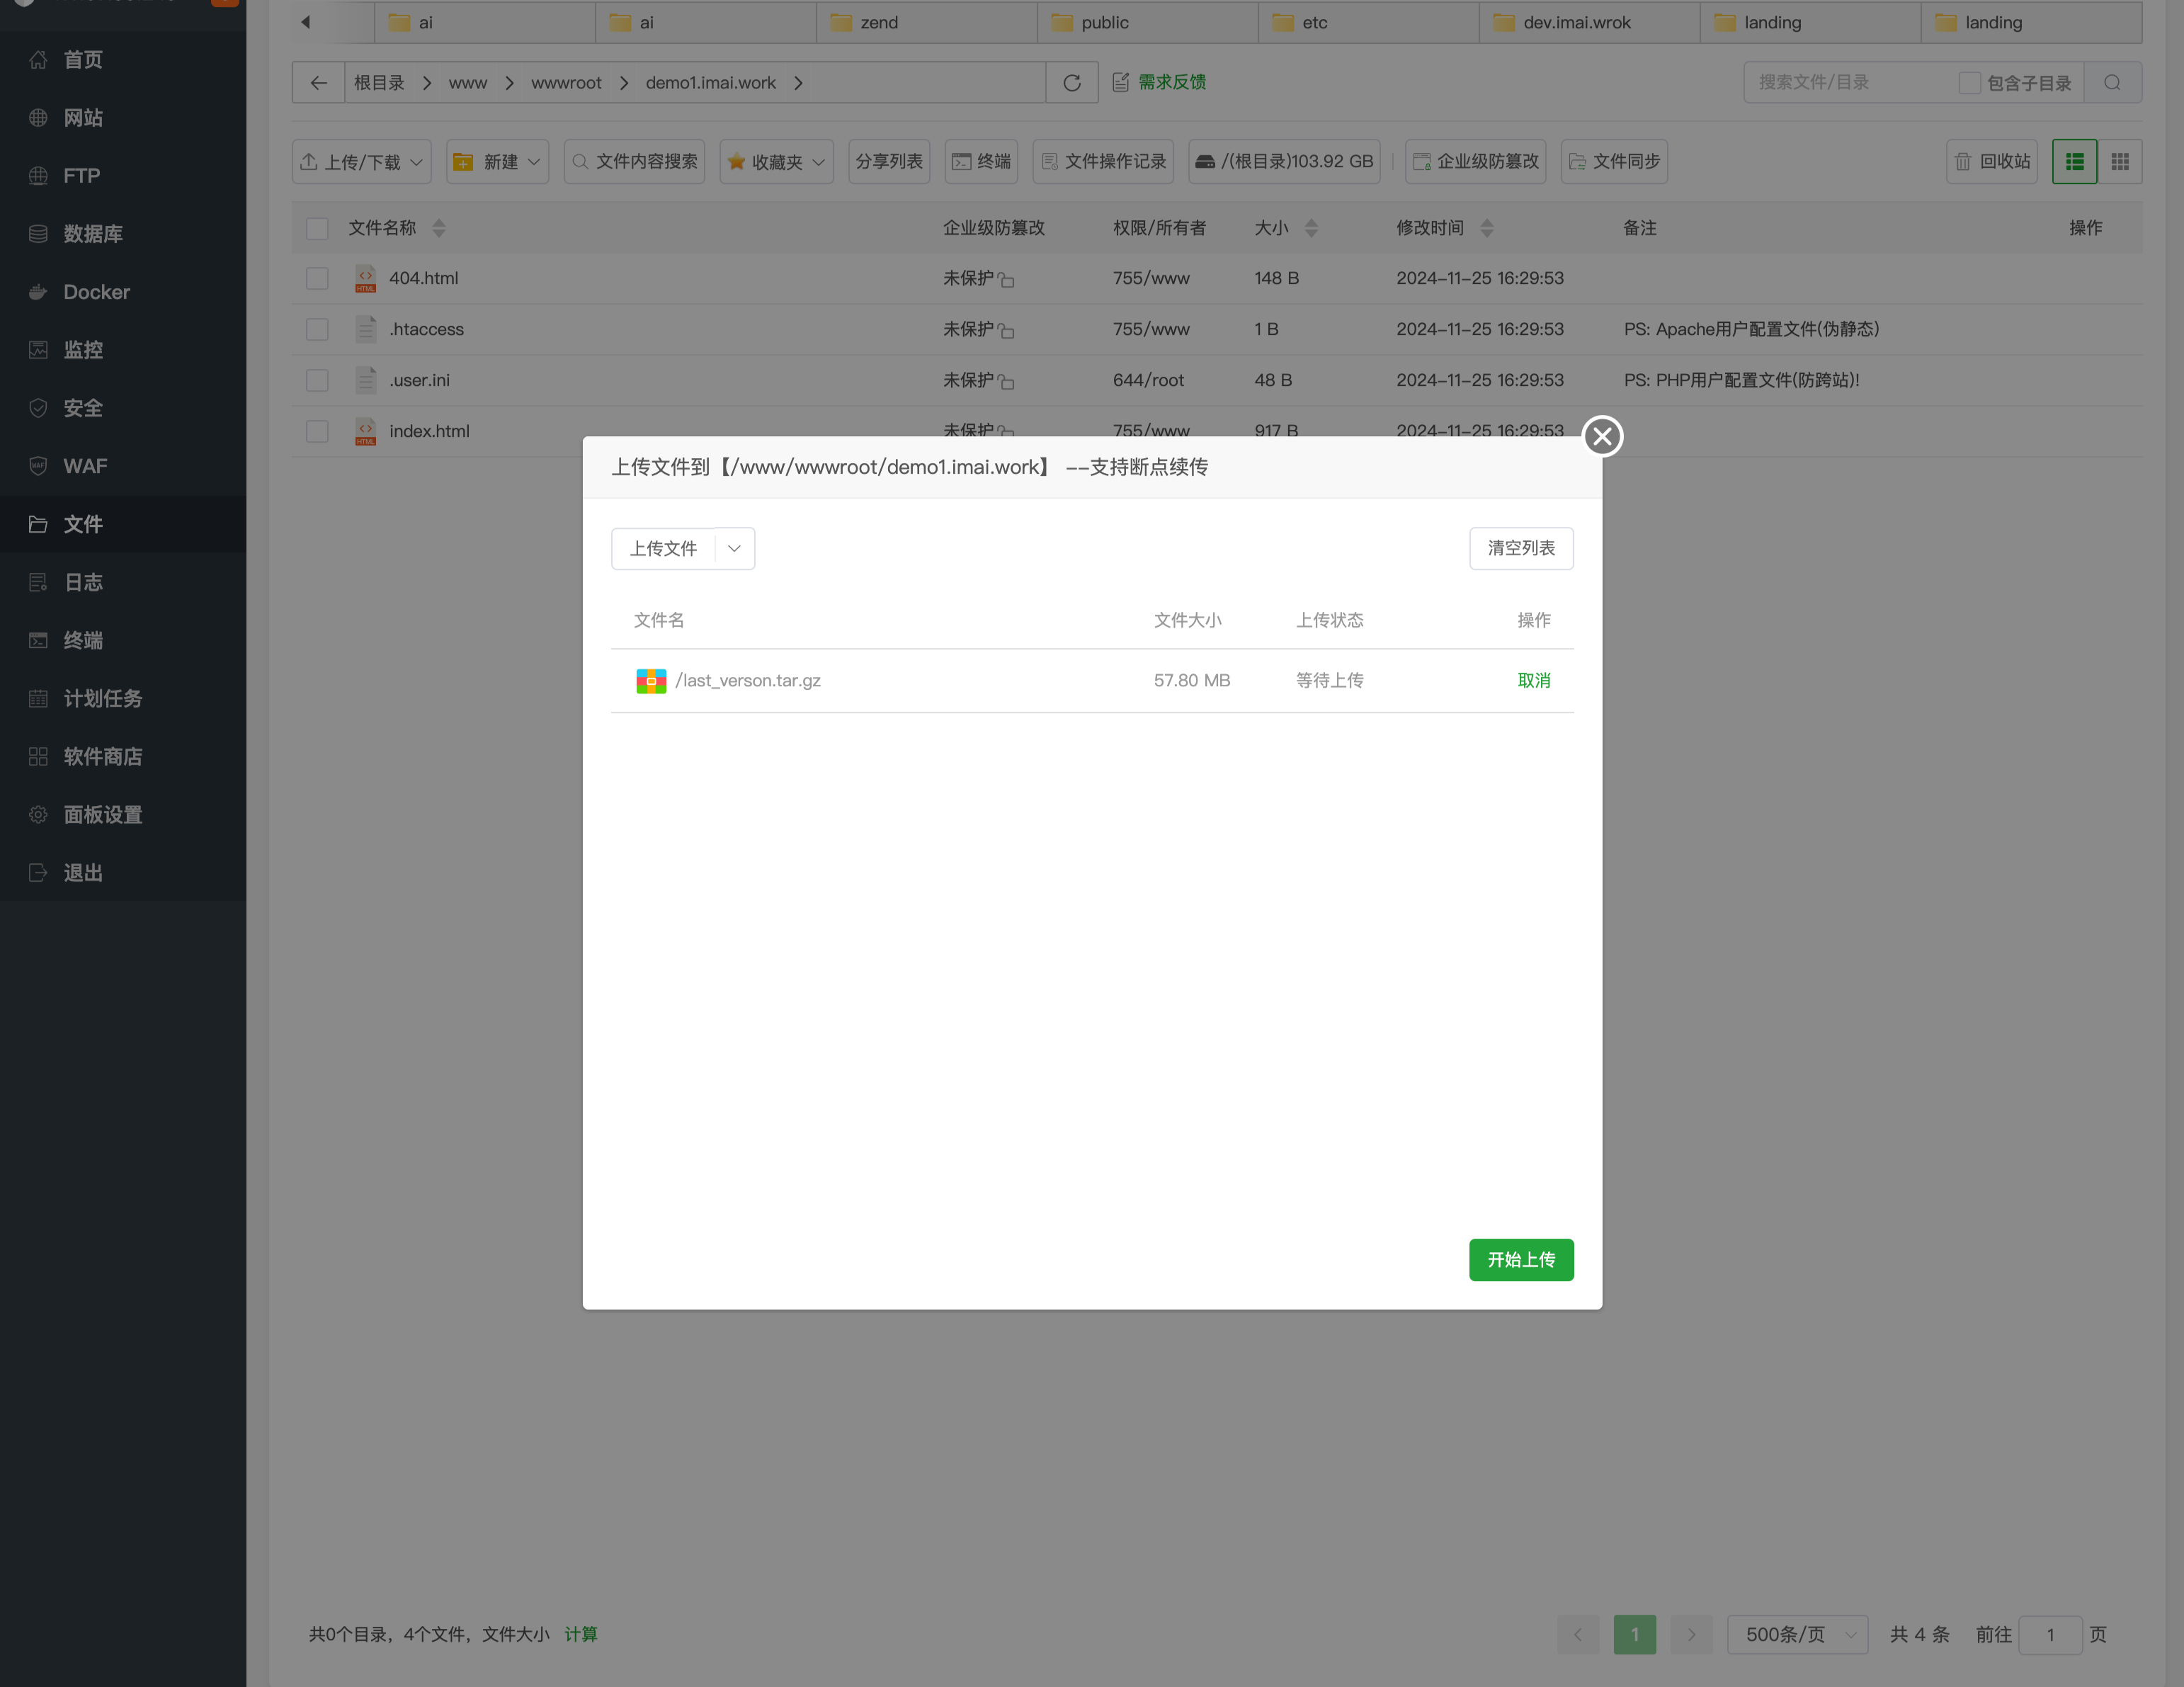Cancel the last_verson.tar.gz upload
The width and height of the screenshot is (2184, 1687).
[x=1533, y=680]
